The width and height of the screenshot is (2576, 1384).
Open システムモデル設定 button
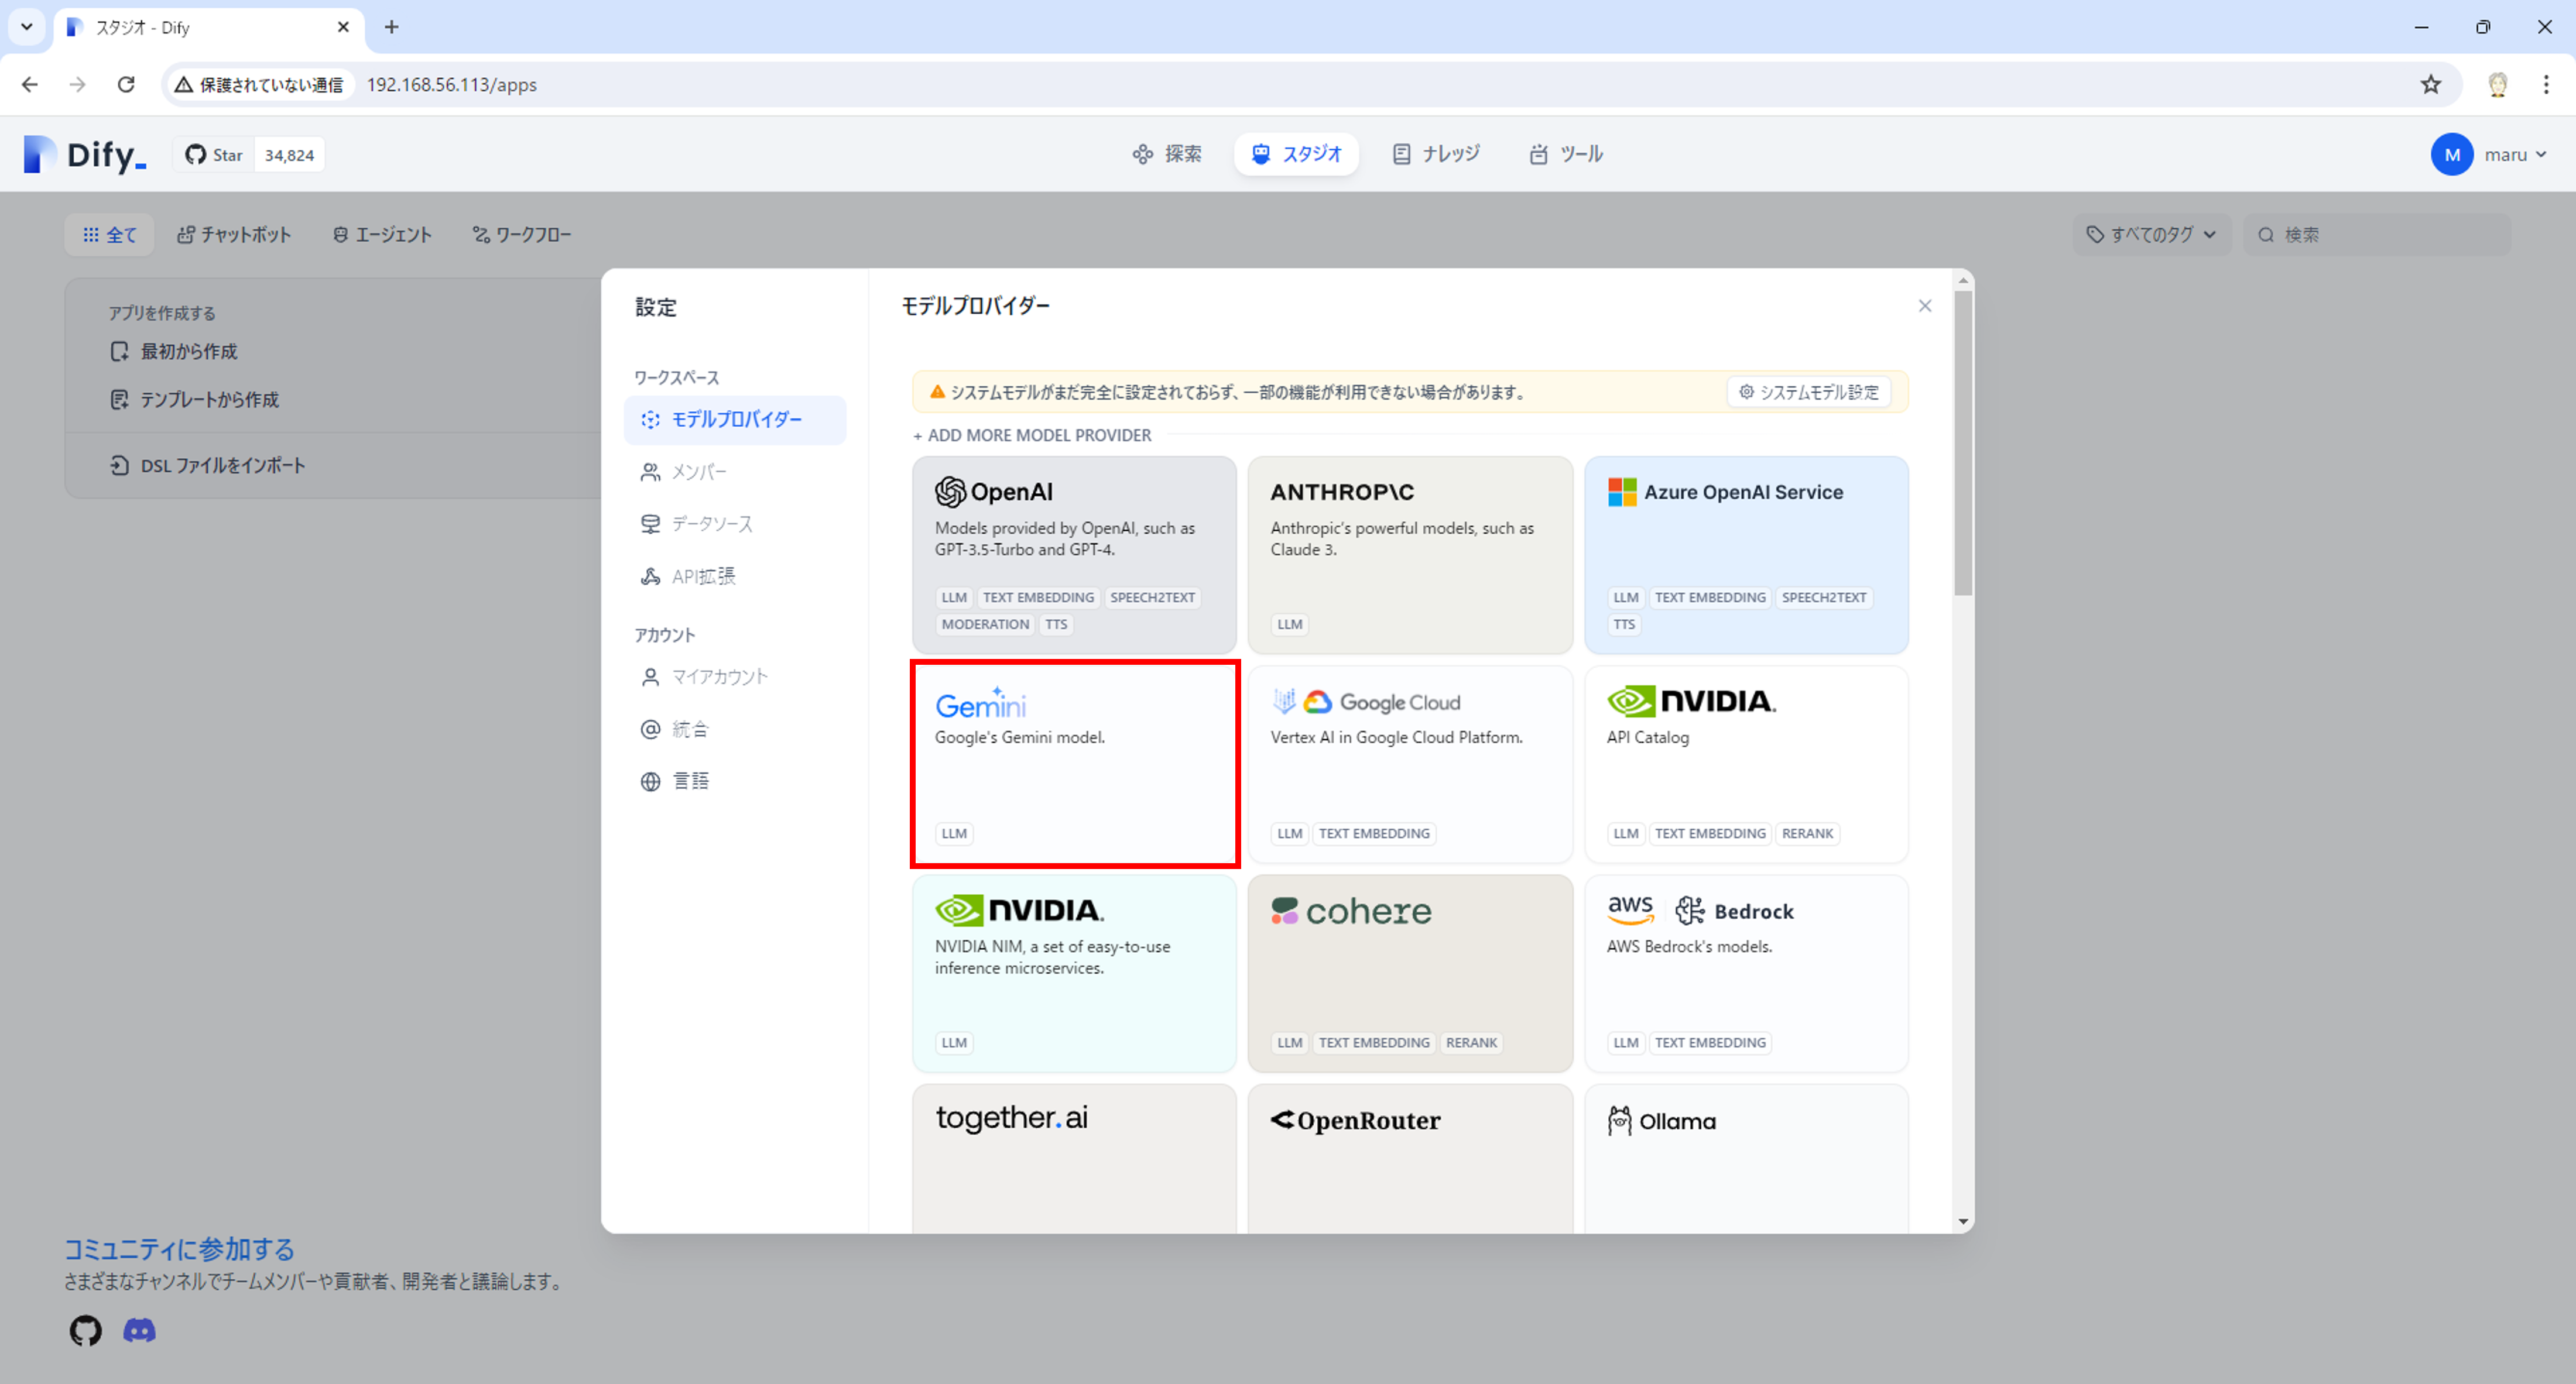click(x=1808, y=391)
